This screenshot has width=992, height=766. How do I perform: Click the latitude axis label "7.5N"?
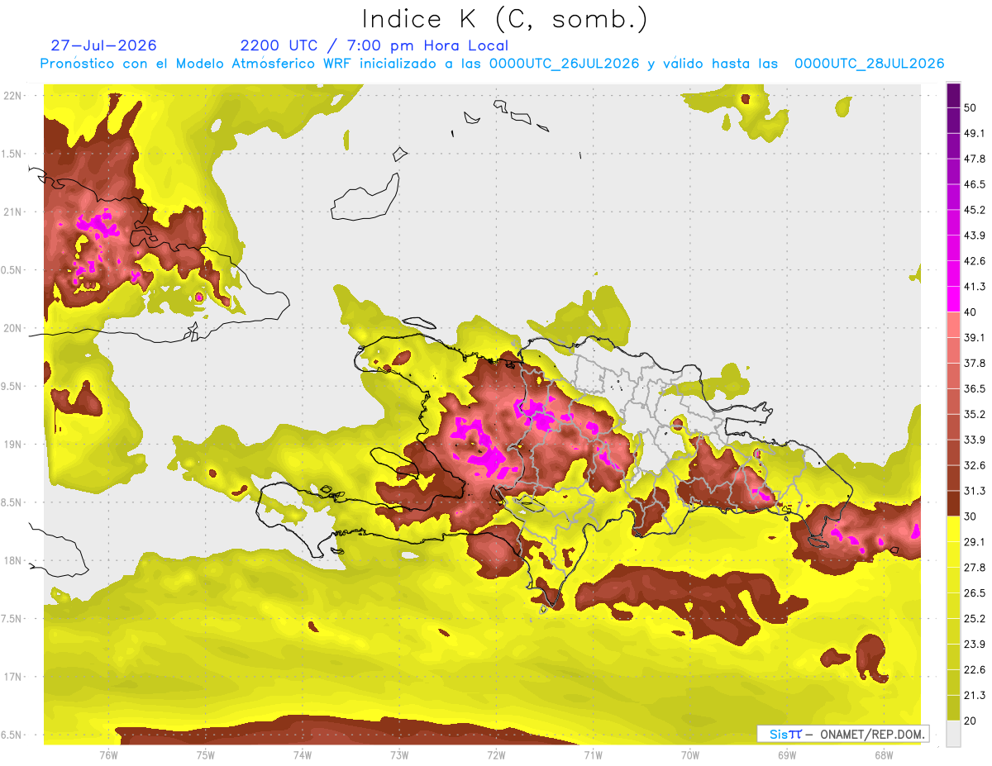pos(12,619)
